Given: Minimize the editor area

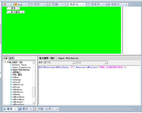Looking at the screenshot, I should click(137, 5).
